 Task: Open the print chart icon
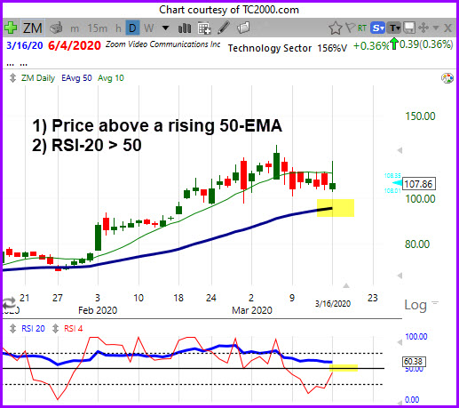click(56, 28)
